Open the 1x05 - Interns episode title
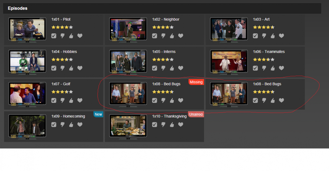This screenshot has height=171, width=329. click(x=164, y=52)
